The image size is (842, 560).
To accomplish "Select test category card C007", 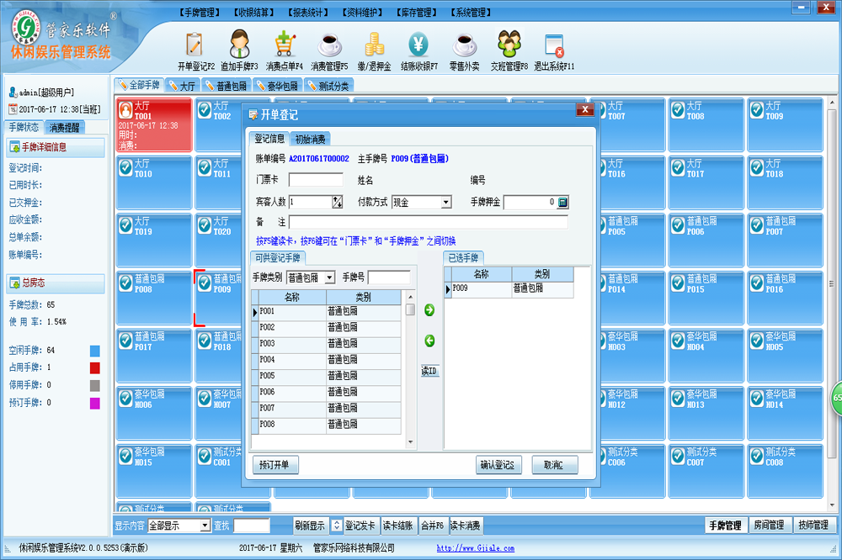I will click(x=706, y=471).
